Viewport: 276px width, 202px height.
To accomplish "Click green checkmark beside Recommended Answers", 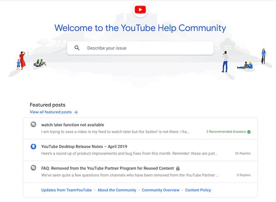I will click(x=249, y=132).
